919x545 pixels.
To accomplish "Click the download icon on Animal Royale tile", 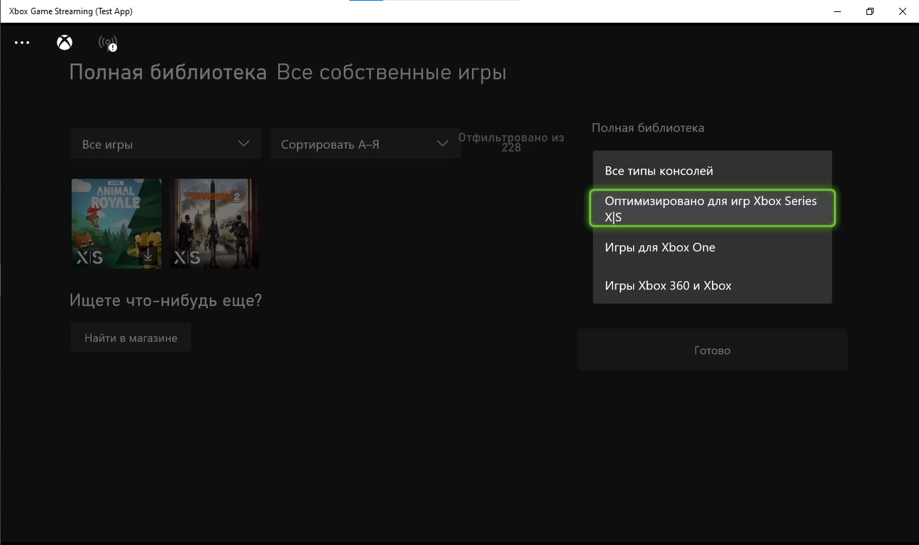I will (148, 255).
